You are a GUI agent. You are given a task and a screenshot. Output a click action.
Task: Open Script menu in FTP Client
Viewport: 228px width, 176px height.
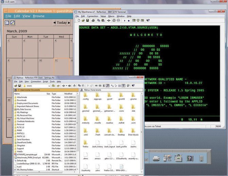[x=45, y=82]
